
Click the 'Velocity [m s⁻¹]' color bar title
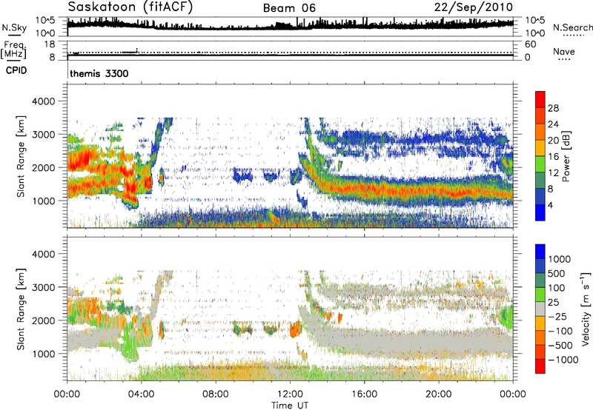point(586,308)
